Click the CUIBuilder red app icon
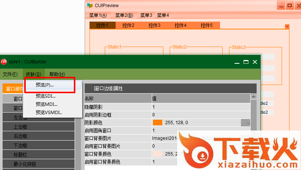The image size is (301, 170). [x=4, y=62]
